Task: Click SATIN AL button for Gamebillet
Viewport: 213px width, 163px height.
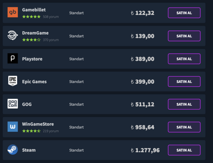Action: [x=184, y=13]
